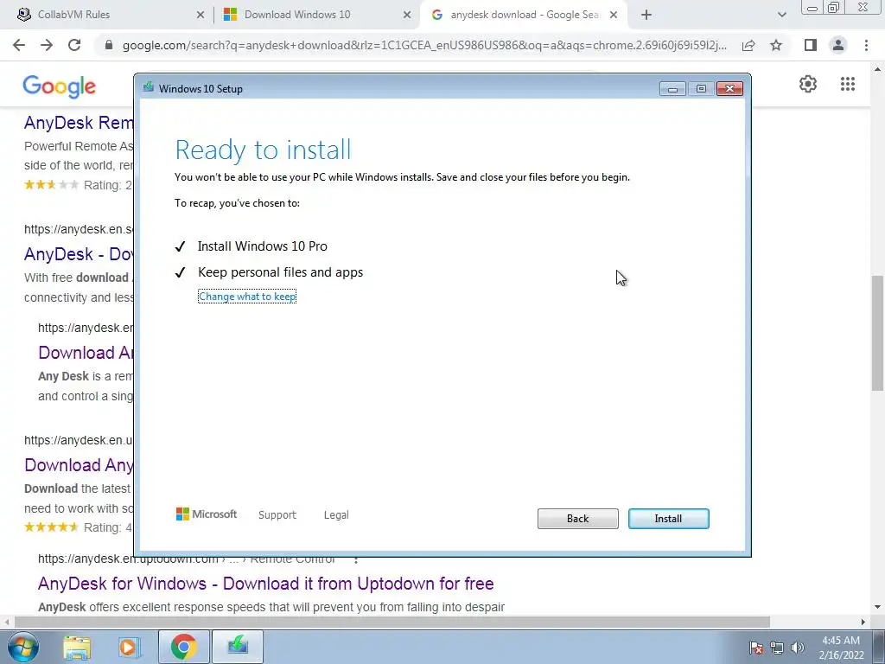The image size is (885, 664).
Task: Open Google apps grid
Action: pyautogui.click(x=848, y=84)
